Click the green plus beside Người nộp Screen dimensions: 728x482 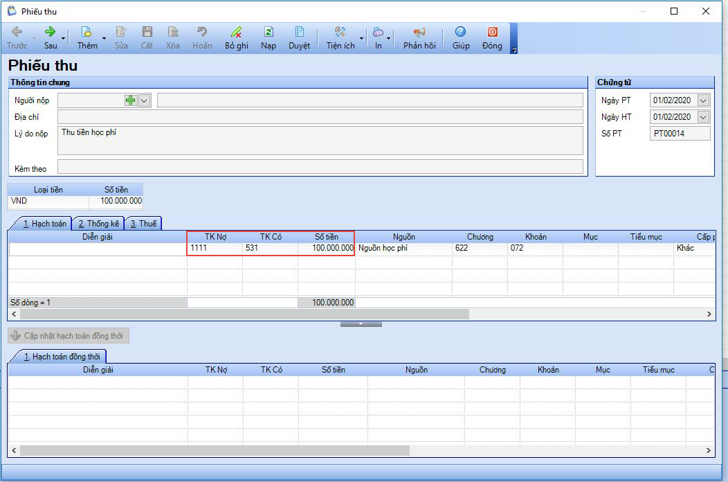coord(131,100)
